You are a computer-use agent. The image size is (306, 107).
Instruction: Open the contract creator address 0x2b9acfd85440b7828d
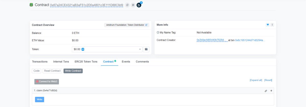point(212,40)
